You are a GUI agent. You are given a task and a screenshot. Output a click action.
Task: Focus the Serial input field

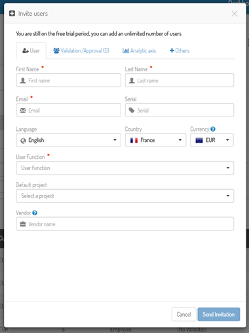(x=180, y=110)
